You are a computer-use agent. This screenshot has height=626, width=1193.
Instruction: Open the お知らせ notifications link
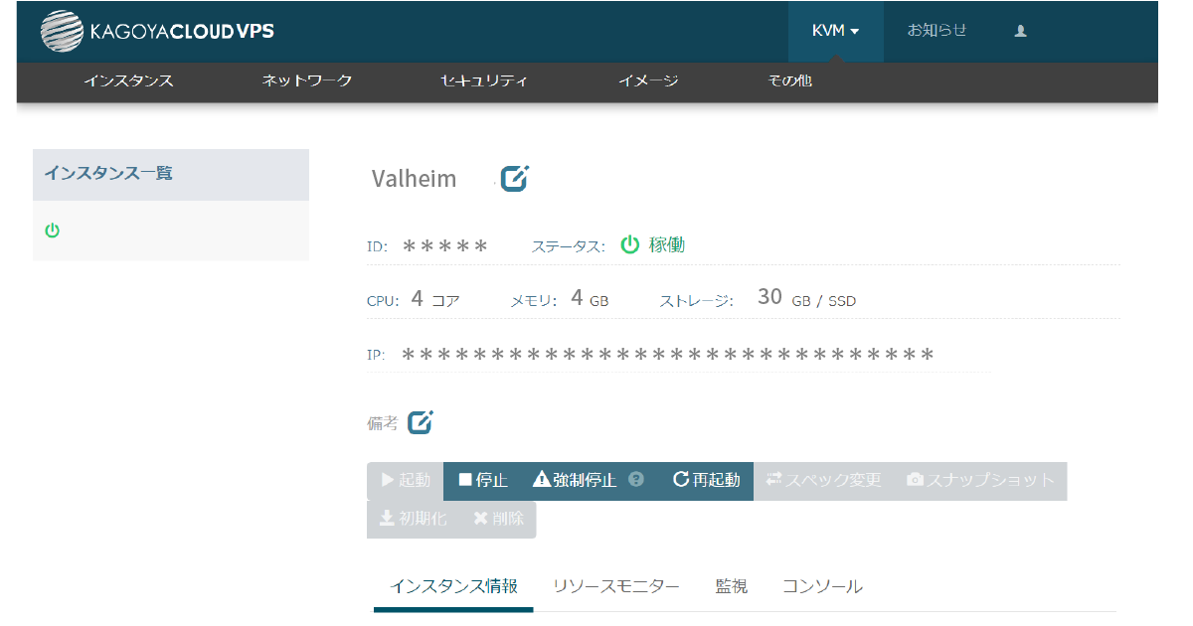tap(937, 31)
